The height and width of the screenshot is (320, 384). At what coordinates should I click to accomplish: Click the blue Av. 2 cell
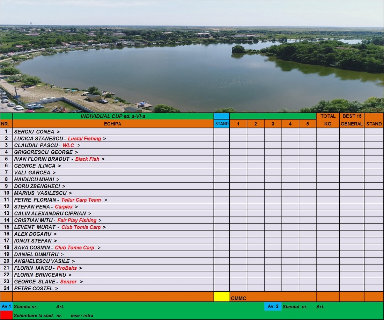[x=273, y=306]
